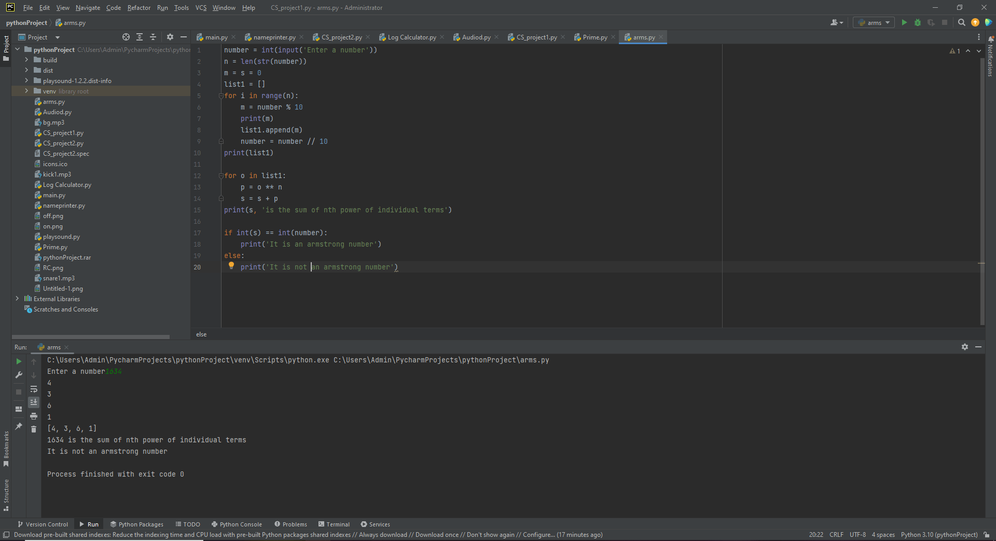996x541 pixels.
Task: Rerun arms in the Run panel
Action: 19,361
